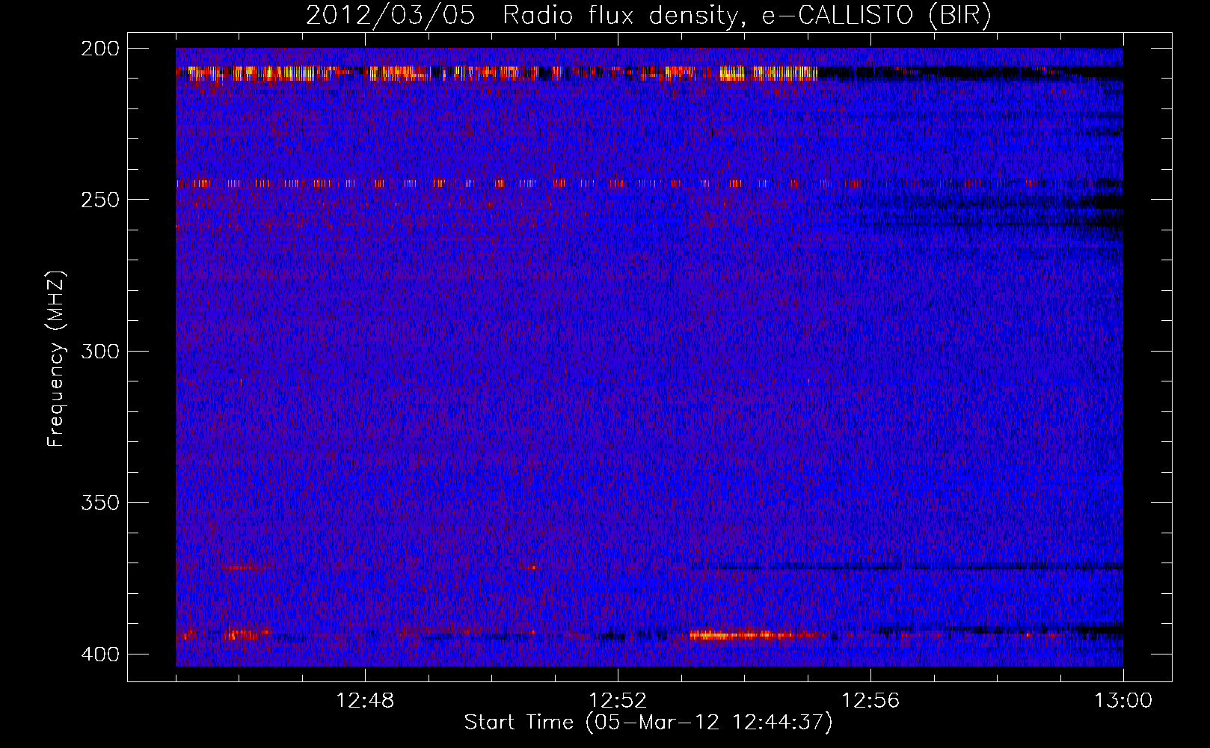This screenshot has height=748, width=1210.
Task: Click the 200 frequency tick label
Action: tap(100, 49)
